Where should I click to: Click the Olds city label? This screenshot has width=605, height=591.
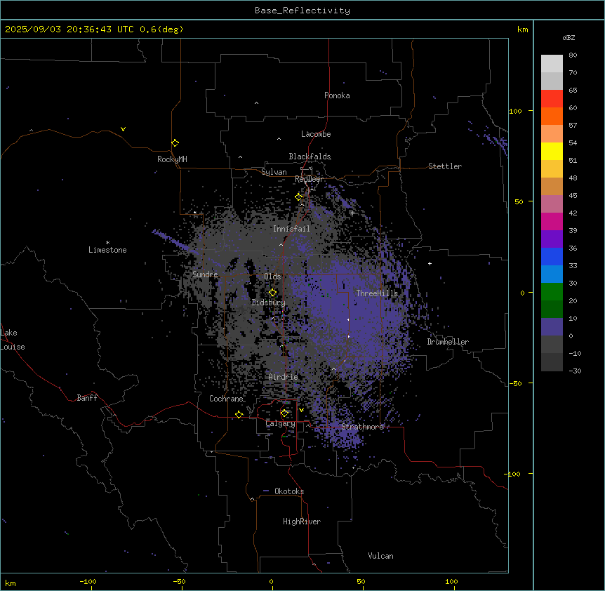tap(272, 277)
